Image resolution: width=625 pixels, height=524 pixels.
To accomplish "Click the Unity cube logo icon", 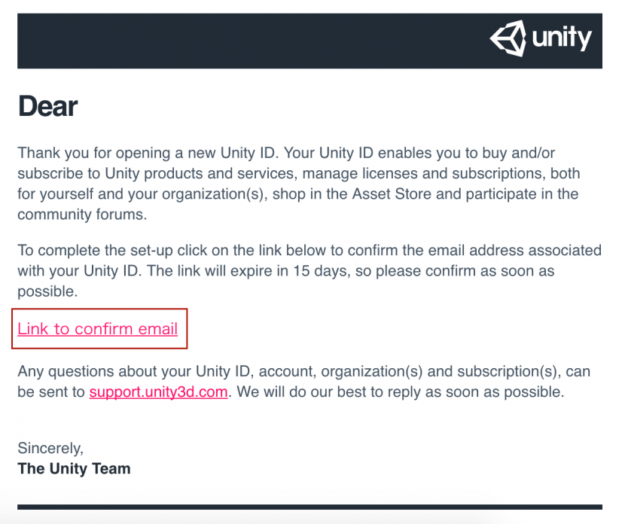I will tap(508, 38).
